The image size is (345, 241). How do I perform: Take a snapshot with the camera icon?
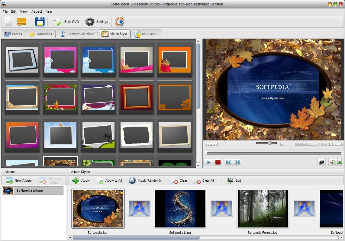[x=322, y=162]
